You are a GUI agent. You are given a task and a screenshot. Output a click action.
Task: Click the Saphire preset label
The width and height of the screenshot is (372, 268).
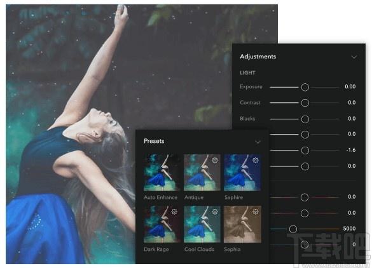coord(233,198)
